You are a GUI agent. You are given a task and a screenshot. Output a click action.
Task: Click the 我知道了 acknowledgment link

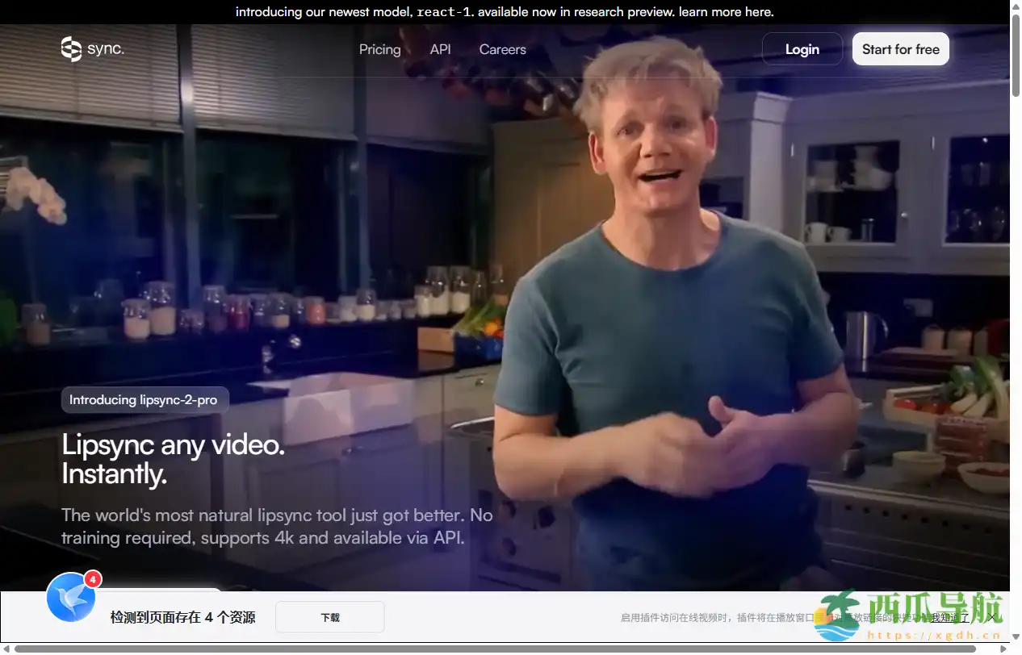click(949, 618)
